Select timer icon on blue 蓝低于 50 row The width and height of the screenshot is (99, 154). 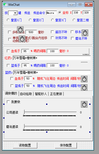[84, 88]
